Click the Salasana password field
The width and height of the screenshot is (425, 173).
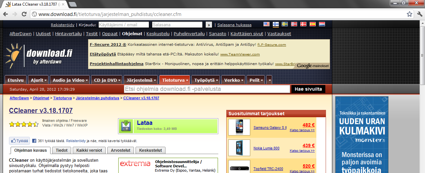pos(177,25)
